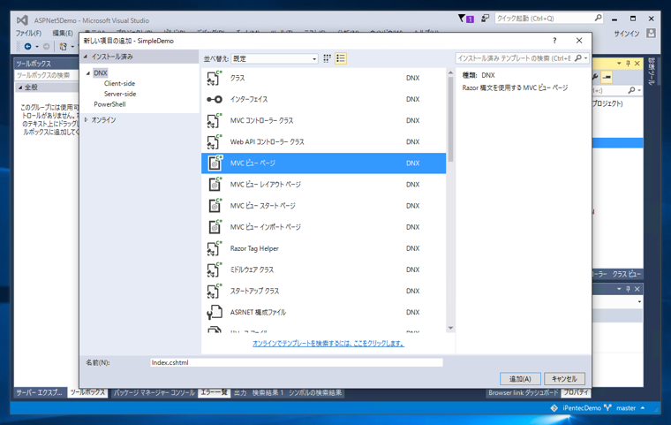Click the 追加(A) button
The image size is (671, 425).
coord(520,379)
